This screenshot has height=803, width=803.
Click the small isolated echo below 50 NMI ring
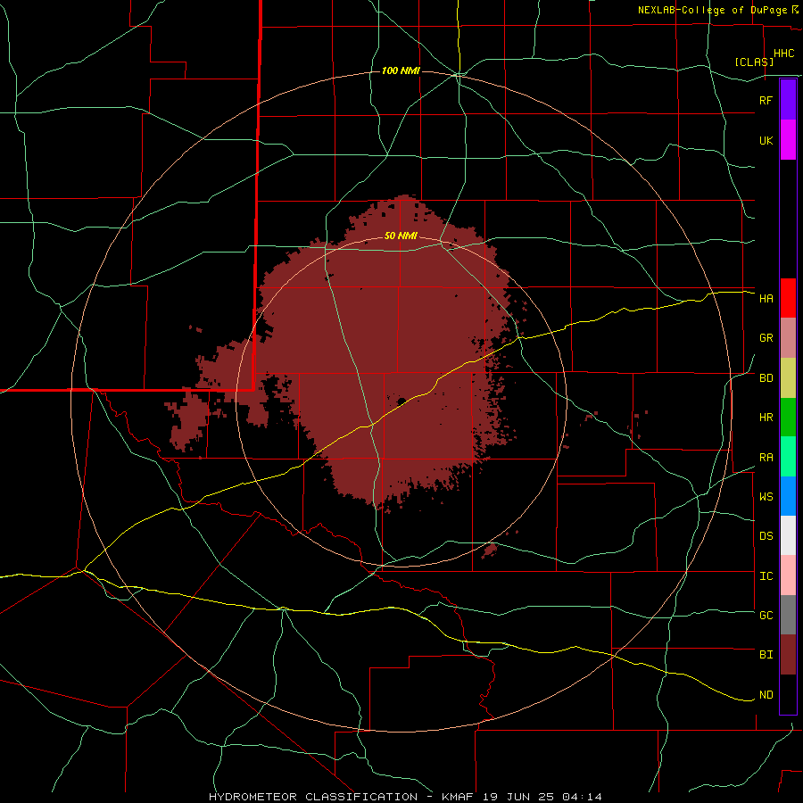pyautogui.click(x=490, y=551)
